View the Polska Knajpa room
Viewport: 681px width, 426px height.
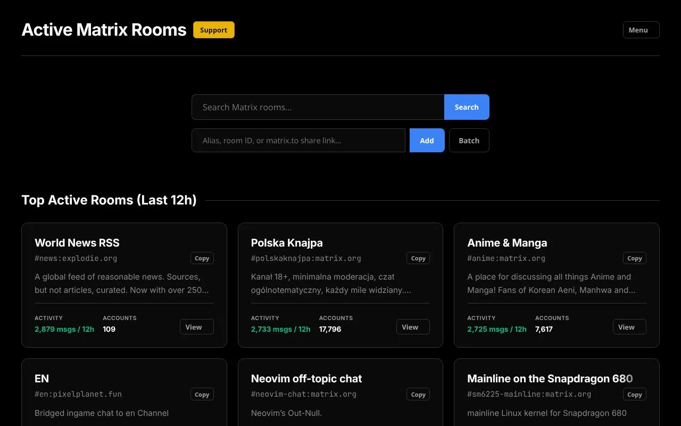tap(413, 327)
